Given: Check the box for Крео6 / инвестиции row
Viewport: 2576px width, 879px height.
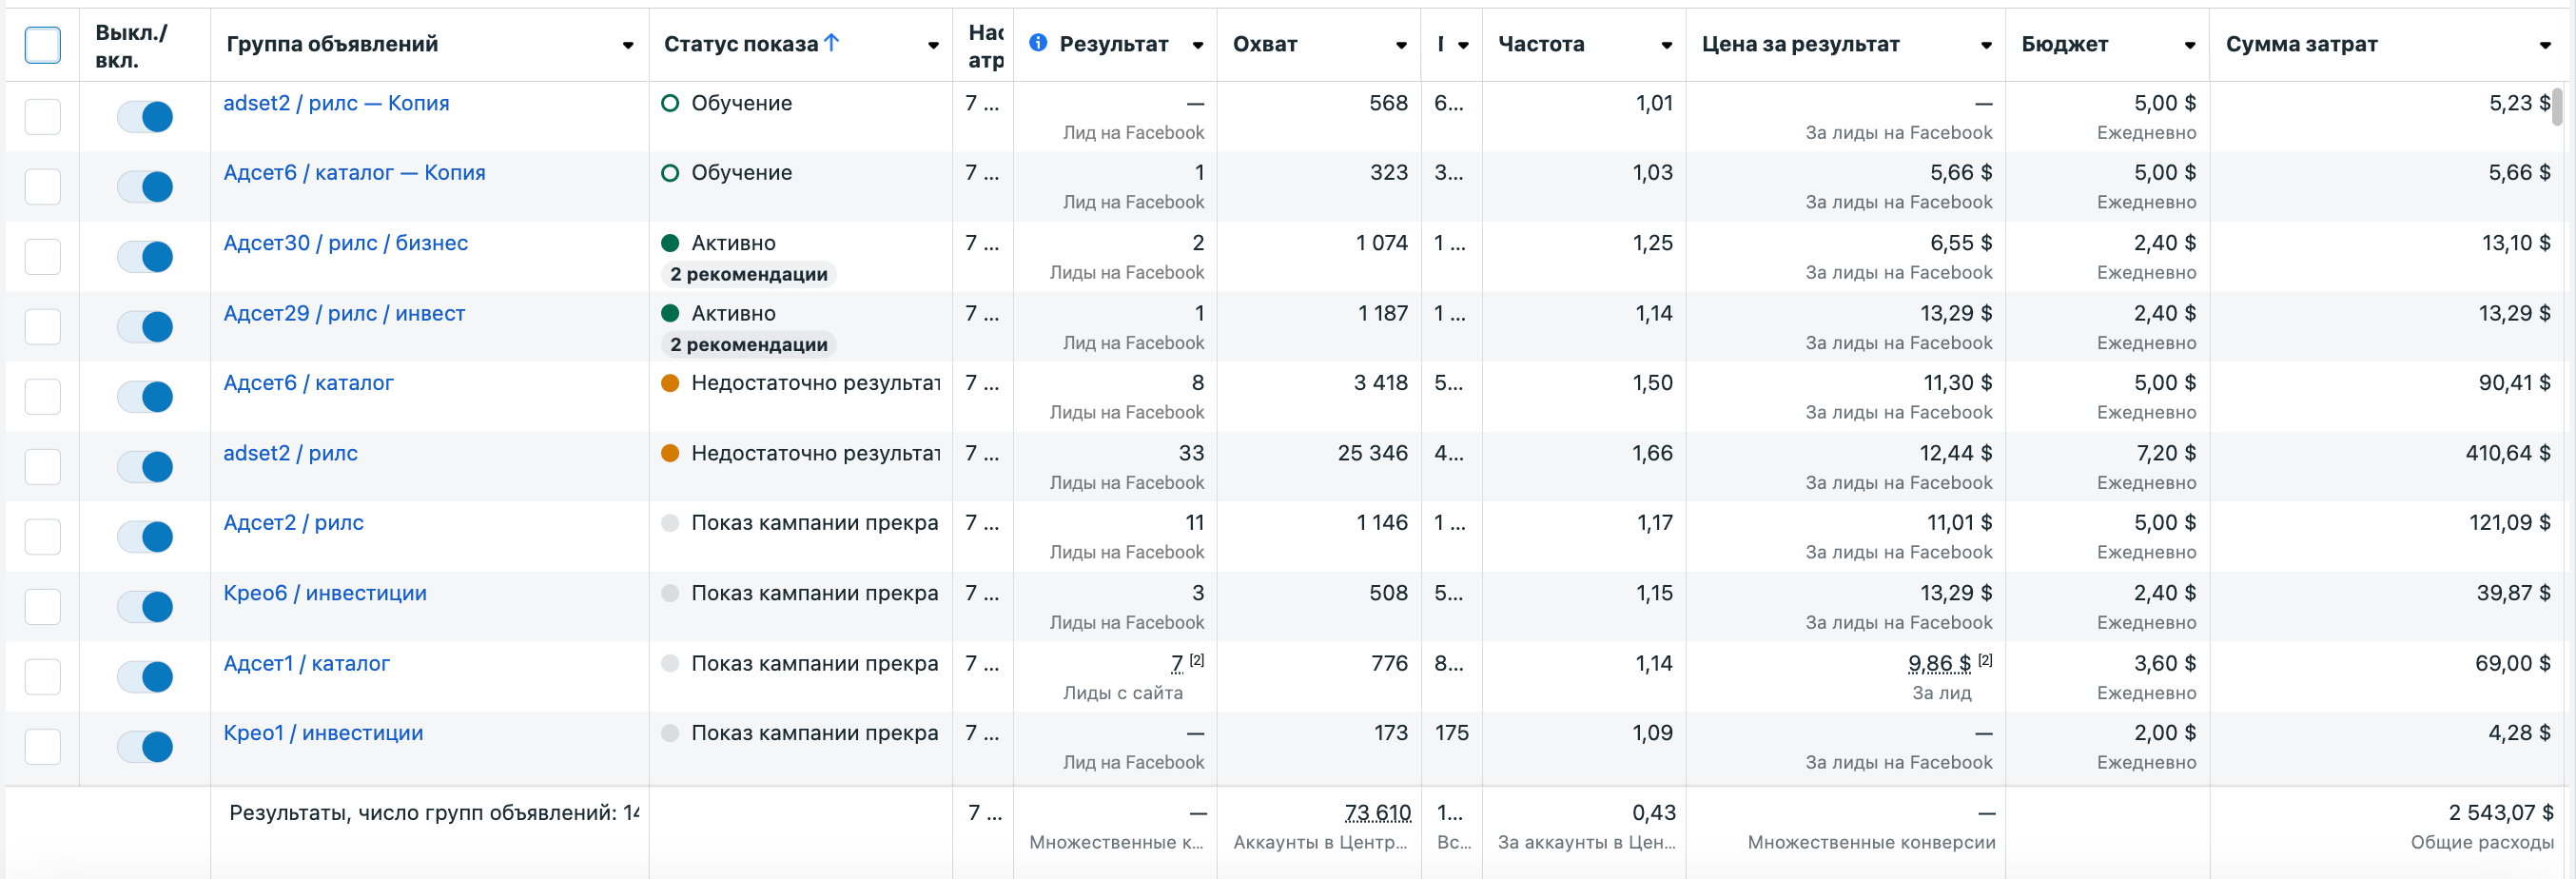Looking at the screenshot, I should click(42, 606).
